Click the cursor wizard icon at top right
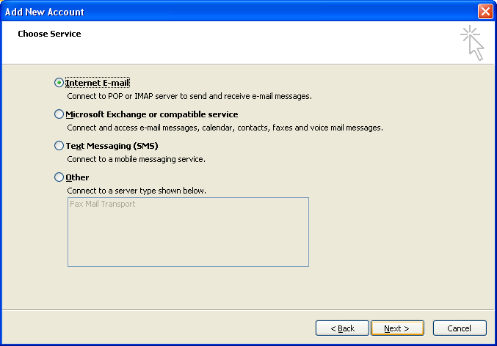The height and width of the screenshot is (346, 497). click(x=472, y=43)
